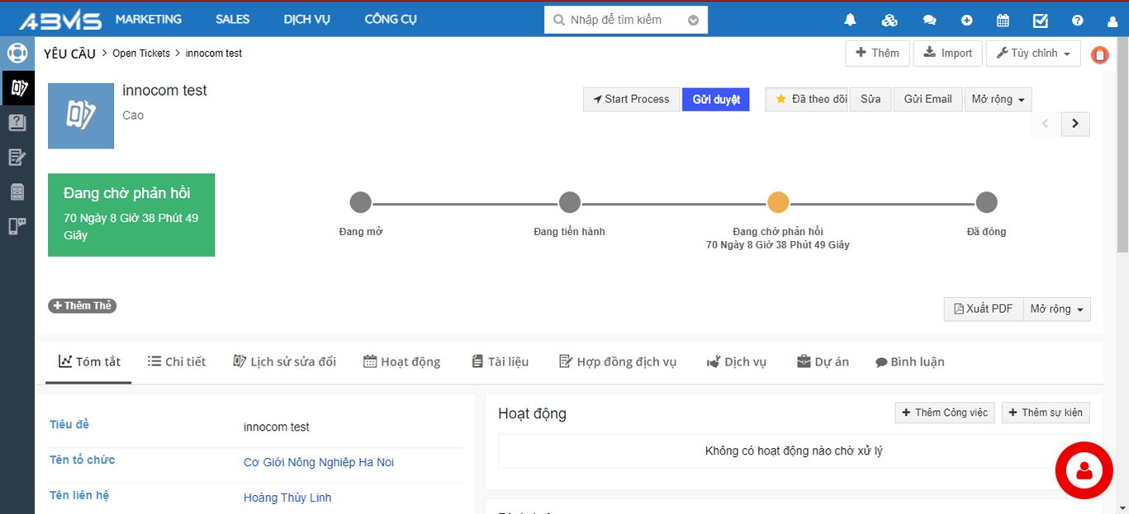The height and width of the screenshot is (514, 1129).
Task: Click the 'Đã đóng' status step circle
Action: (986, 202)
